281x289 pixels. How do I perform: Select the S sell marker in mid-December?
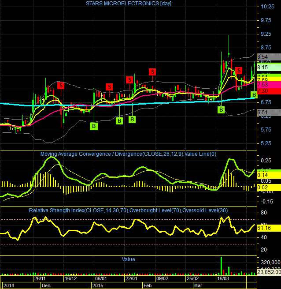[x=61, y=86]
